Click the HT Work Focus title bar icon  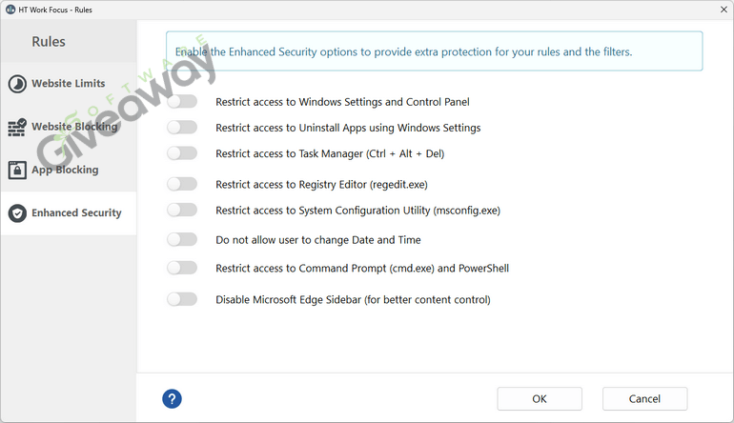tap(10, 10)
